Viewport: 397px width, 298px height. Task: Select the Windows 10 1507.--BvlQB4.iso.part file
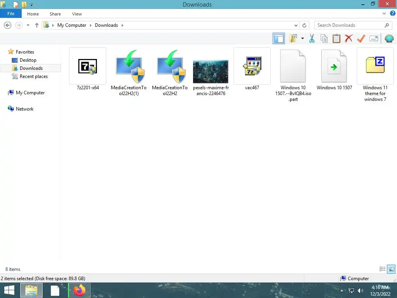pos(293,75)
